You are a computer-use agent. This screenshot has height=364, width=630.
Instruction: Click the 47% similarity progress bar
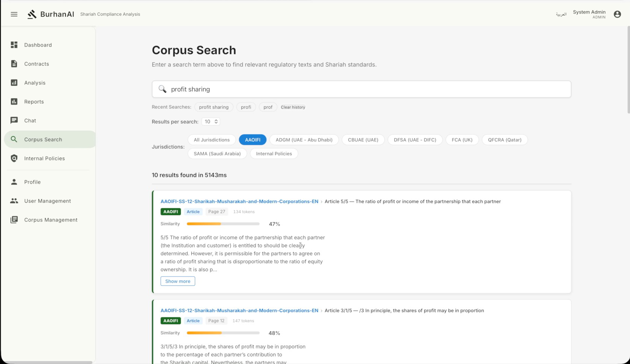tap(223, 224)
